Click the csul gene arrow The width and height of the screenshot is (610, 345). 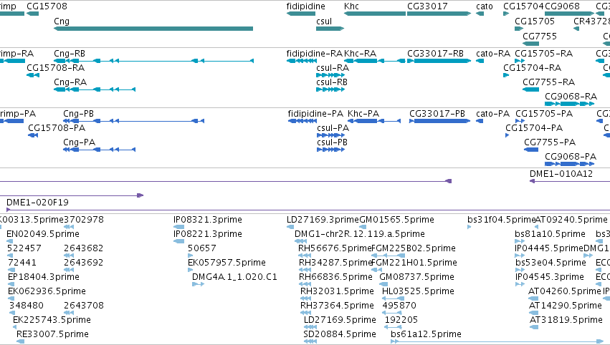[x=330, y=29]
